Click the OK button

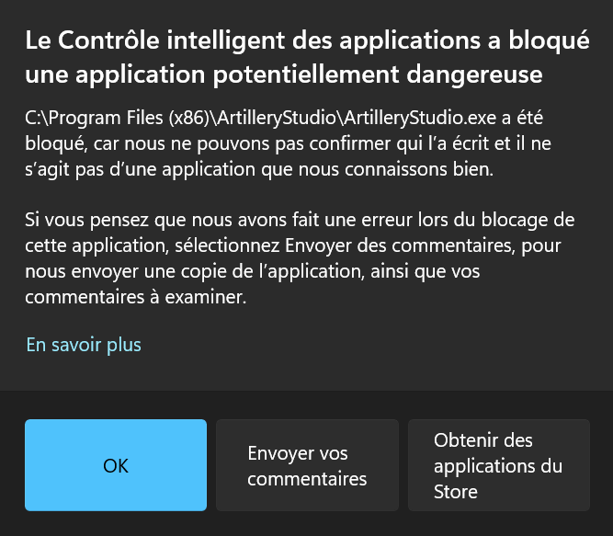click(116, 465)
